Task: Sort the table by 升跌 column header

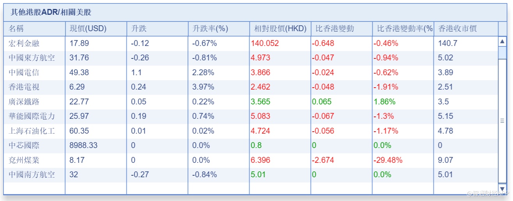Action: [139, 28]
